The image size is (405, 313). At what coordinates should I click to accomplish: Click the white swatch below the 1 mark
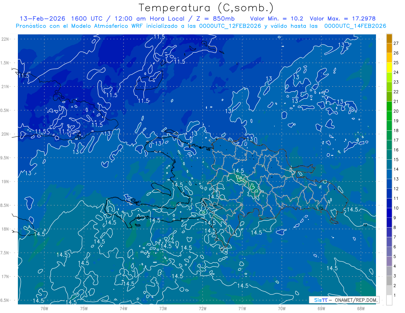(389, 300)
